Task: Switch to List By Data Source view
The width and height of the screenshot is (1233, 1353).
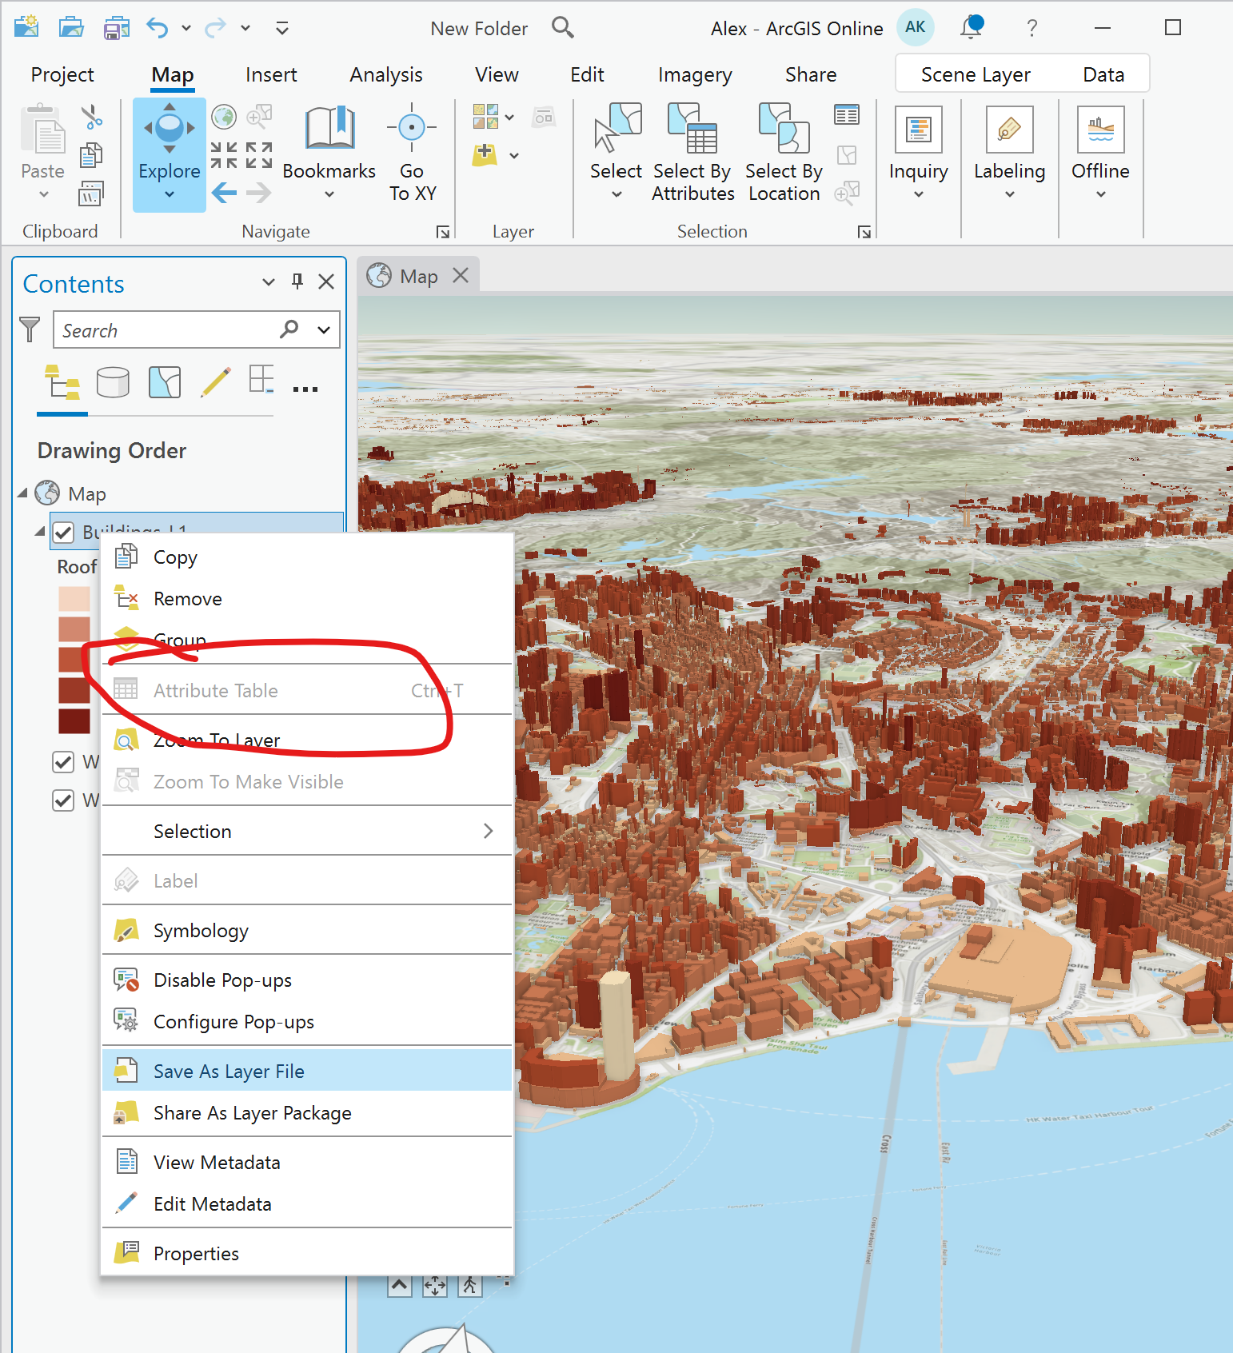Action: (113, 382)
